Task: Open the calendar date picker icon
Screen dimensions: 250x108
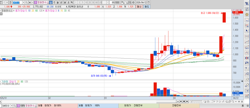Action: pyautogui.click(x=149, y=3)
